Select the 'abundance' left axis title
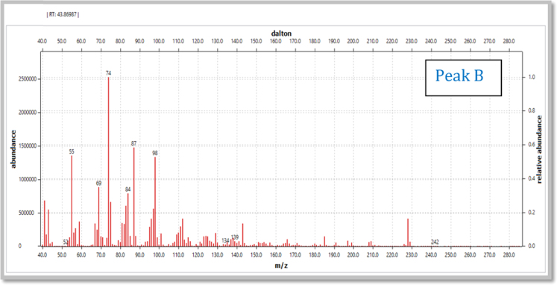 (x=13, y=149)
